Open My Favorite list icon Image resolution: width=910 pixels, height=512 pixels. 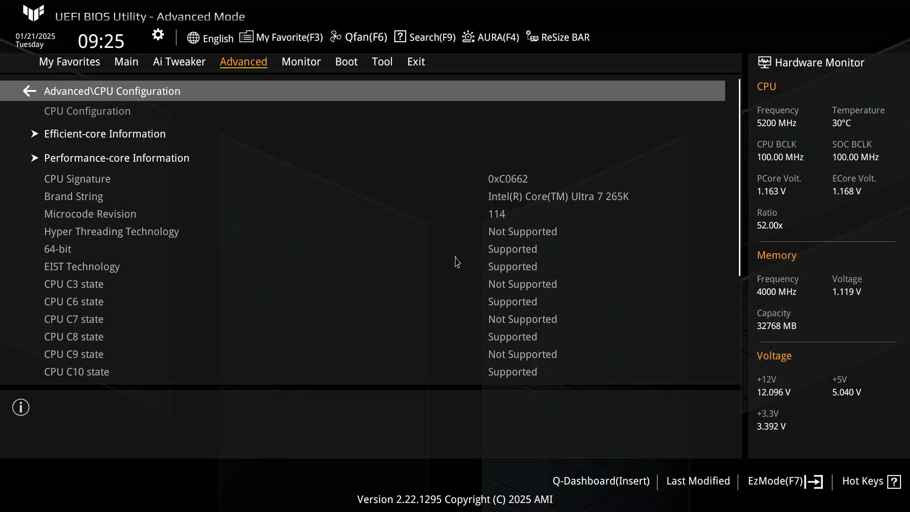[246, 37]
